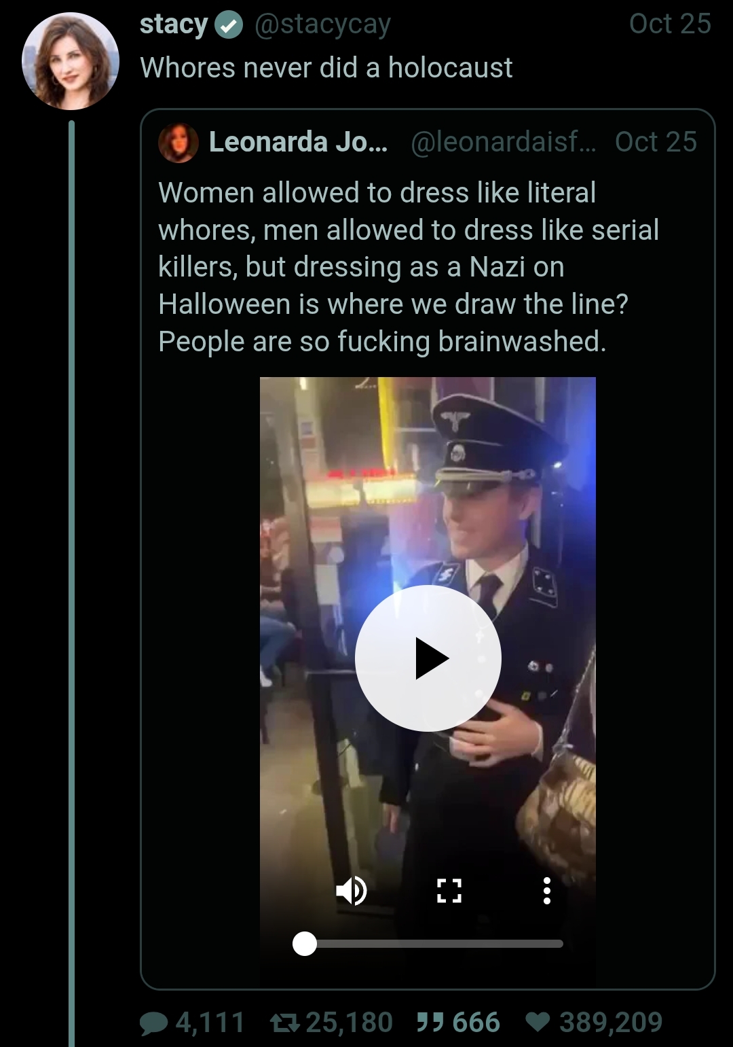Open the @leonardaisf… handle in quoted tweet

(504, 142)
